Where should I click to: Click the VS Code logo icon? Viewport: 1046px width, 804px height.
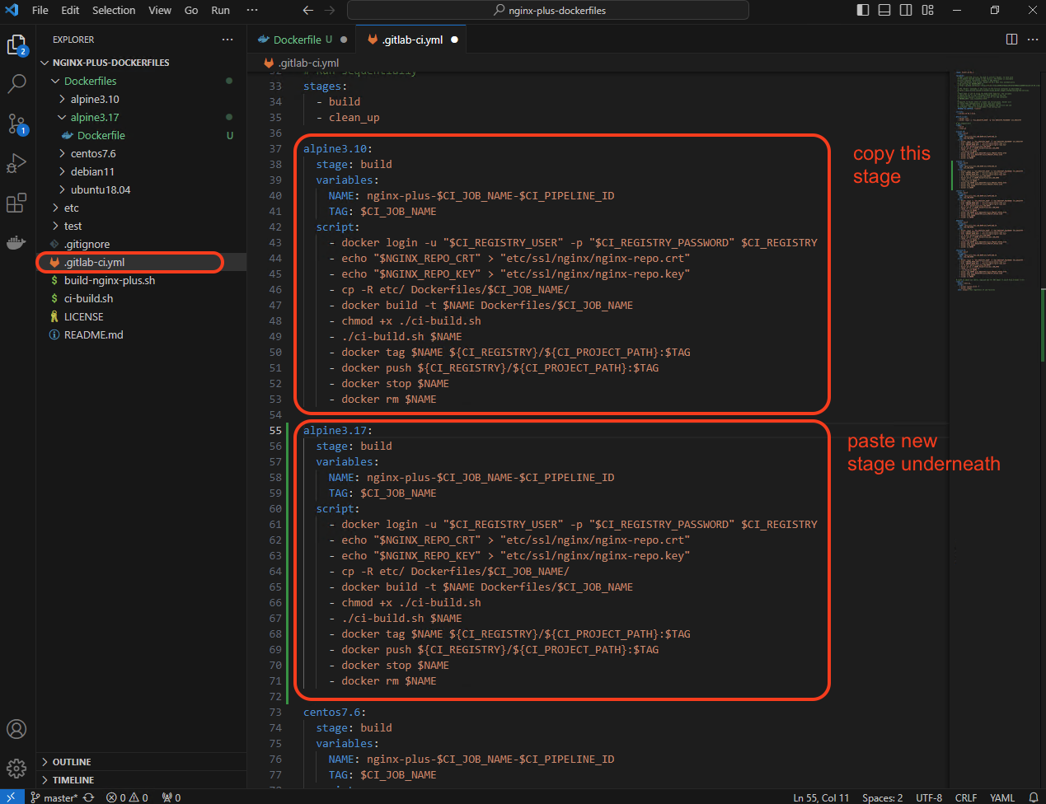[x=12, y=10]
